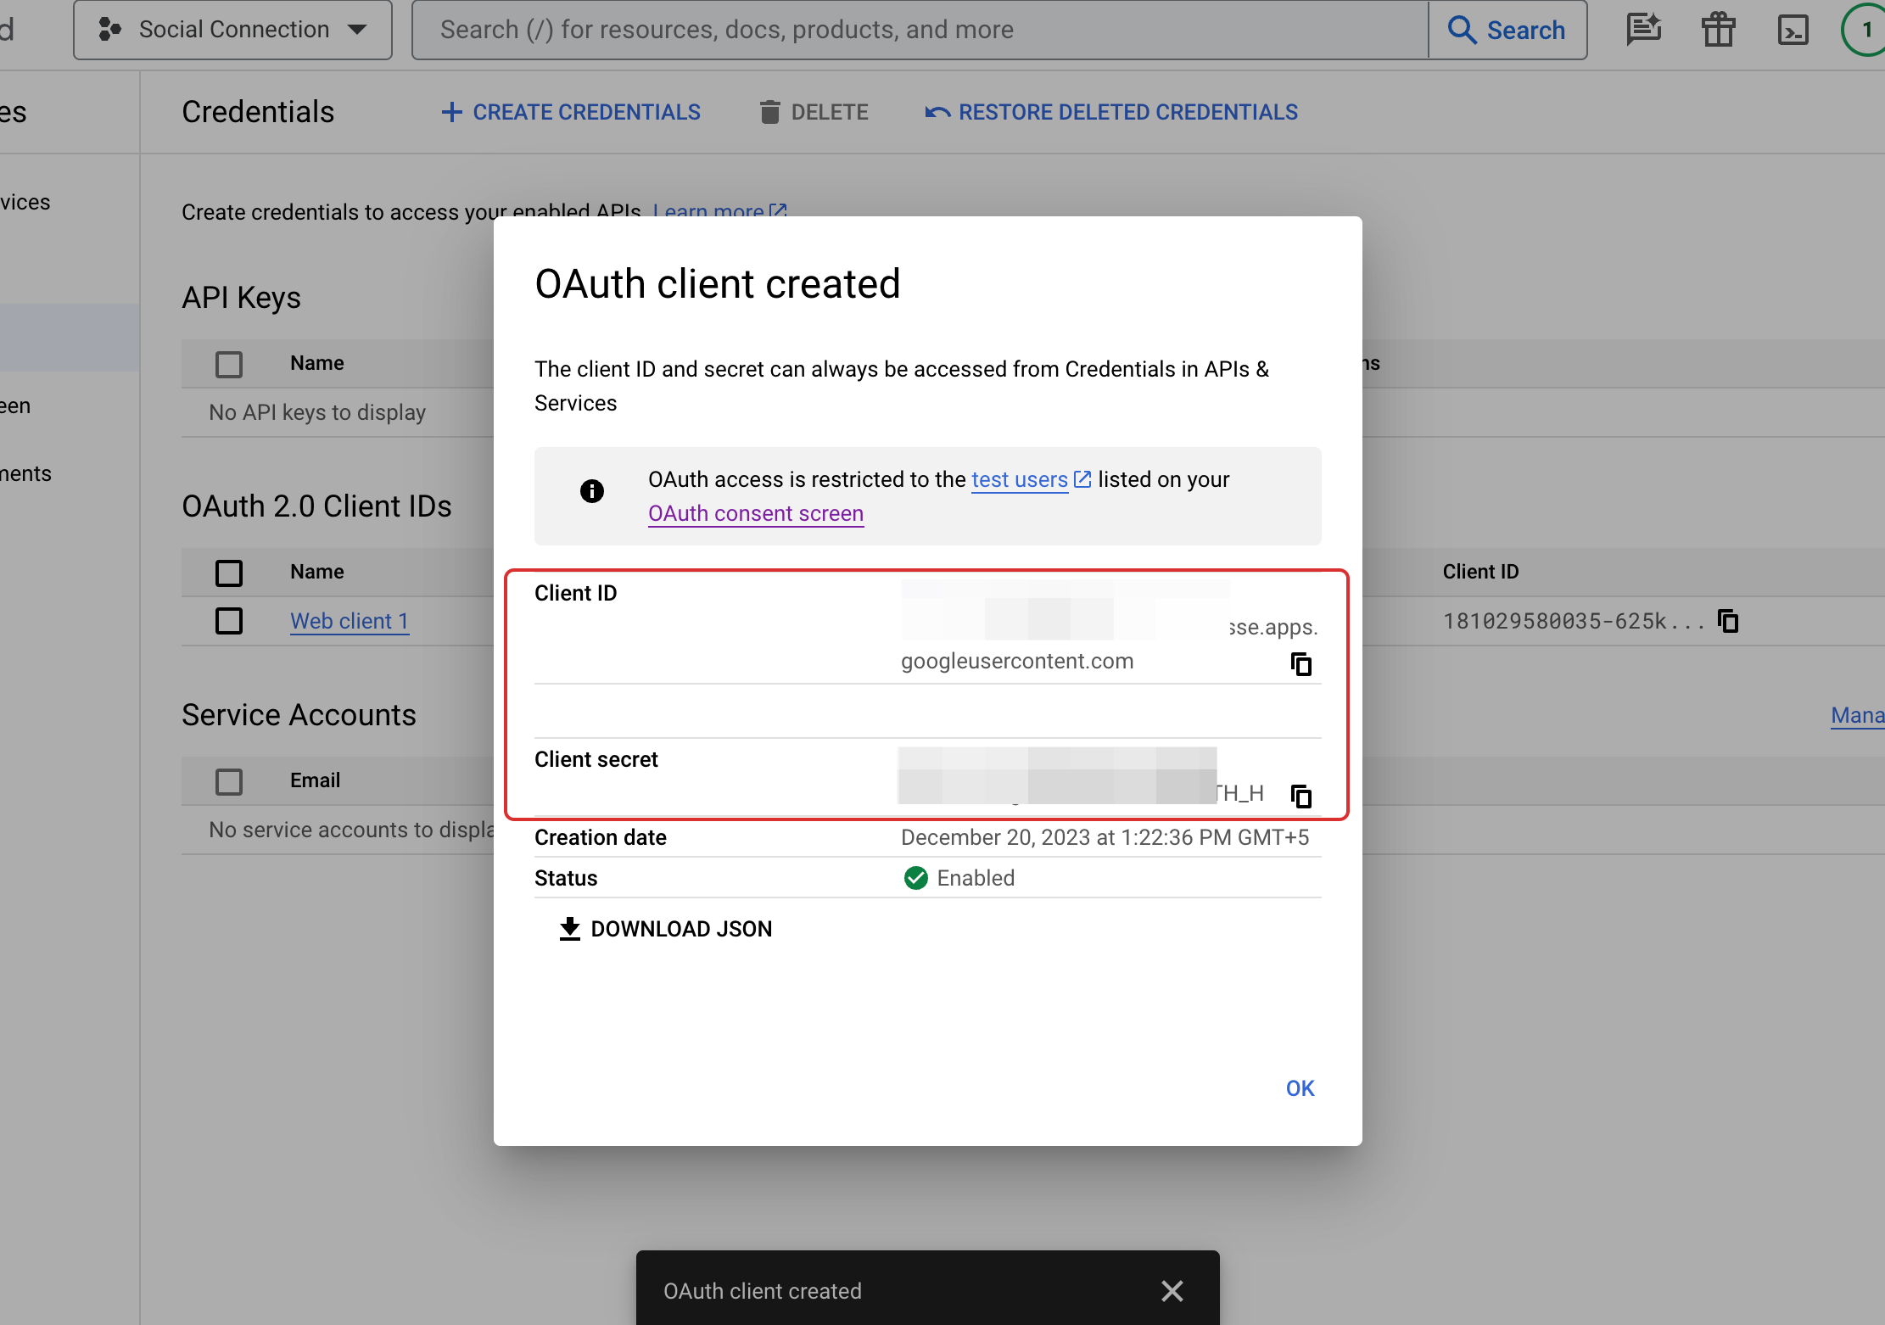Image resolution: width=1885 pixels, height=1325 pixels.
Task: Click the Client ID column header in table
Action: 1480,572
